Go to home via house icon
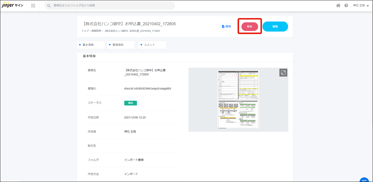373x182 pixels. coord(338,6)
